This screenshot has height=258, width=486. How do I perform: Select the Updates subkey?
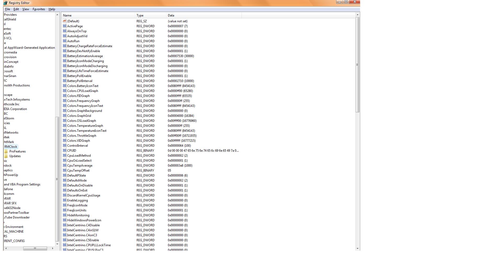[x=15, y=156]
